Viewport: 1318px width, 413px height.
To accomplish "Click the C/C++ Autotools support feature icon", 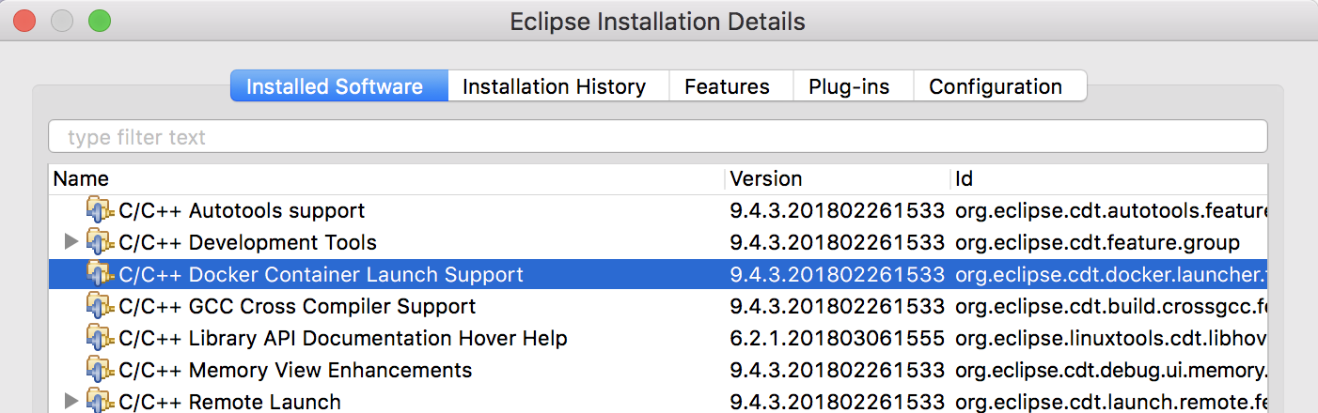I will (99, 210).
